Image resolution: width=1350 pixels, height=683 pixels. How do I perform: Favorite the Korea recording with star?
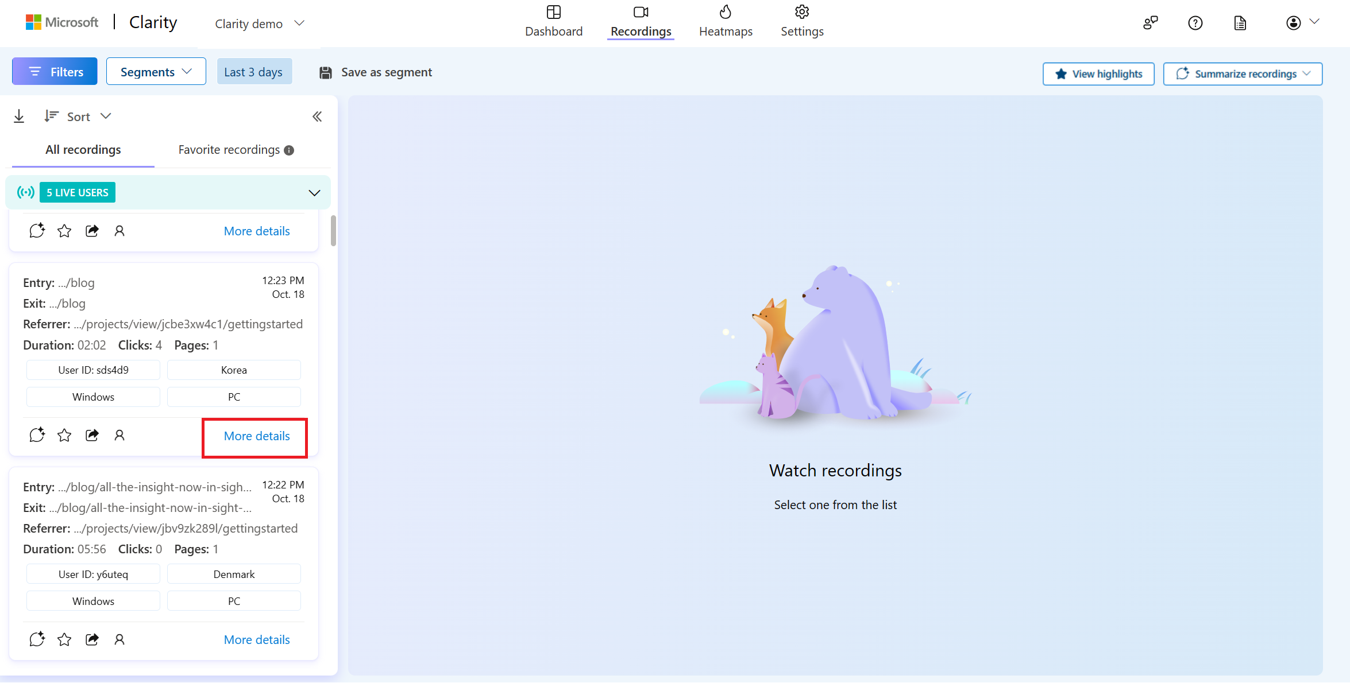click(64, 436)
